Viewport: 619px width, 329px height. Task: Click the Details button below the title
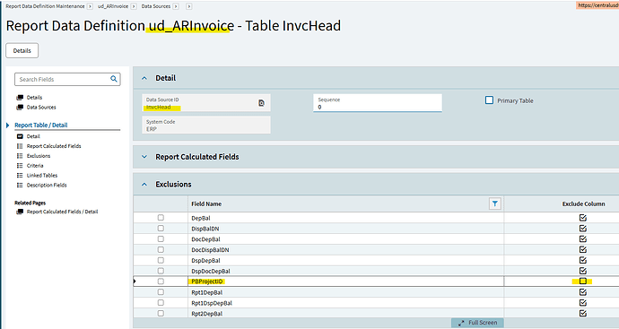22,50
